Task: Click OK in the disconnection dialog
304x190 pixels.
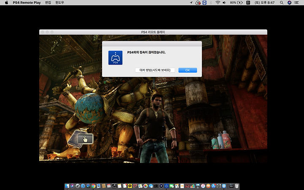Action: click(x=187, y=70)
